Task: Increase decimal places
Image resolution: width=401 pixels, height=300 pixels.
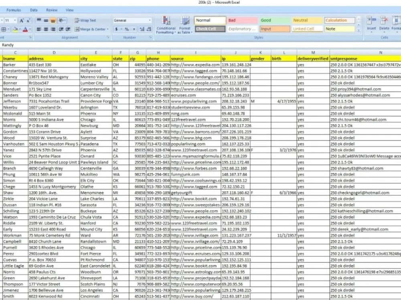Action: (142, 29)
